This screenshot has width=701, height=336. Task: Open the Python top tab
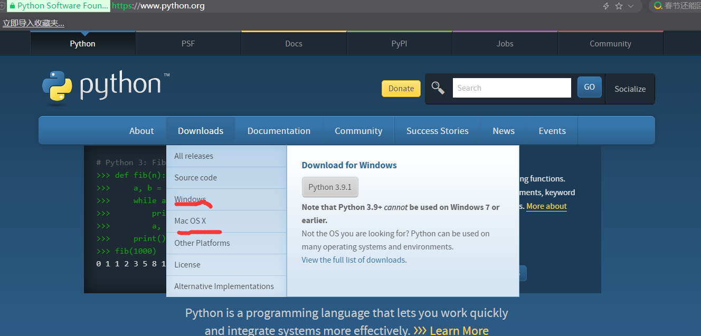83,43
